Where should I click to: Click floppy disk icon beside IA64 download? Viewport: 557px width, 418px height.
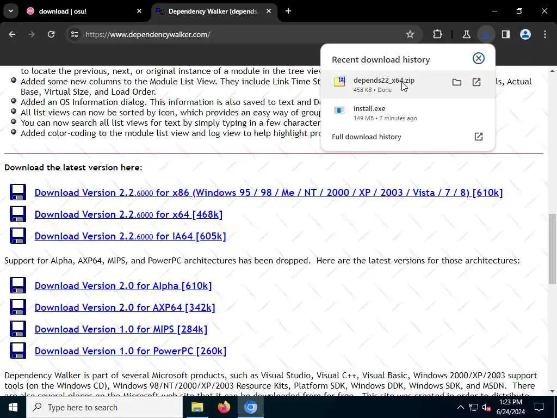coord(18,236)
